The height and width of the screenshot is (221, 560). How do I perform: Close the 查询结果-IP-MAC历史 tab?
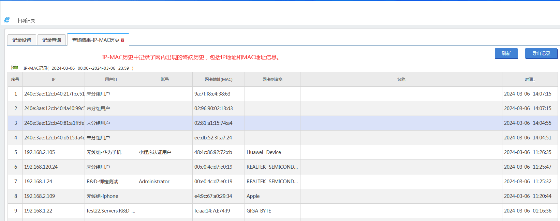click(122, 40)
